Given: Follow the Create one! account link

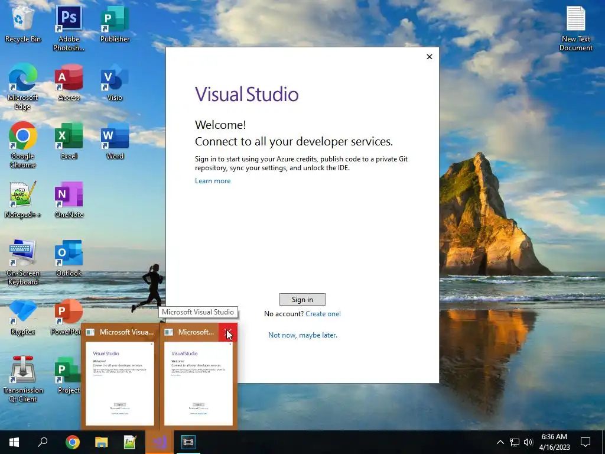Looking at the screenshot, I should pyautogui.click(x=323, y=314).
